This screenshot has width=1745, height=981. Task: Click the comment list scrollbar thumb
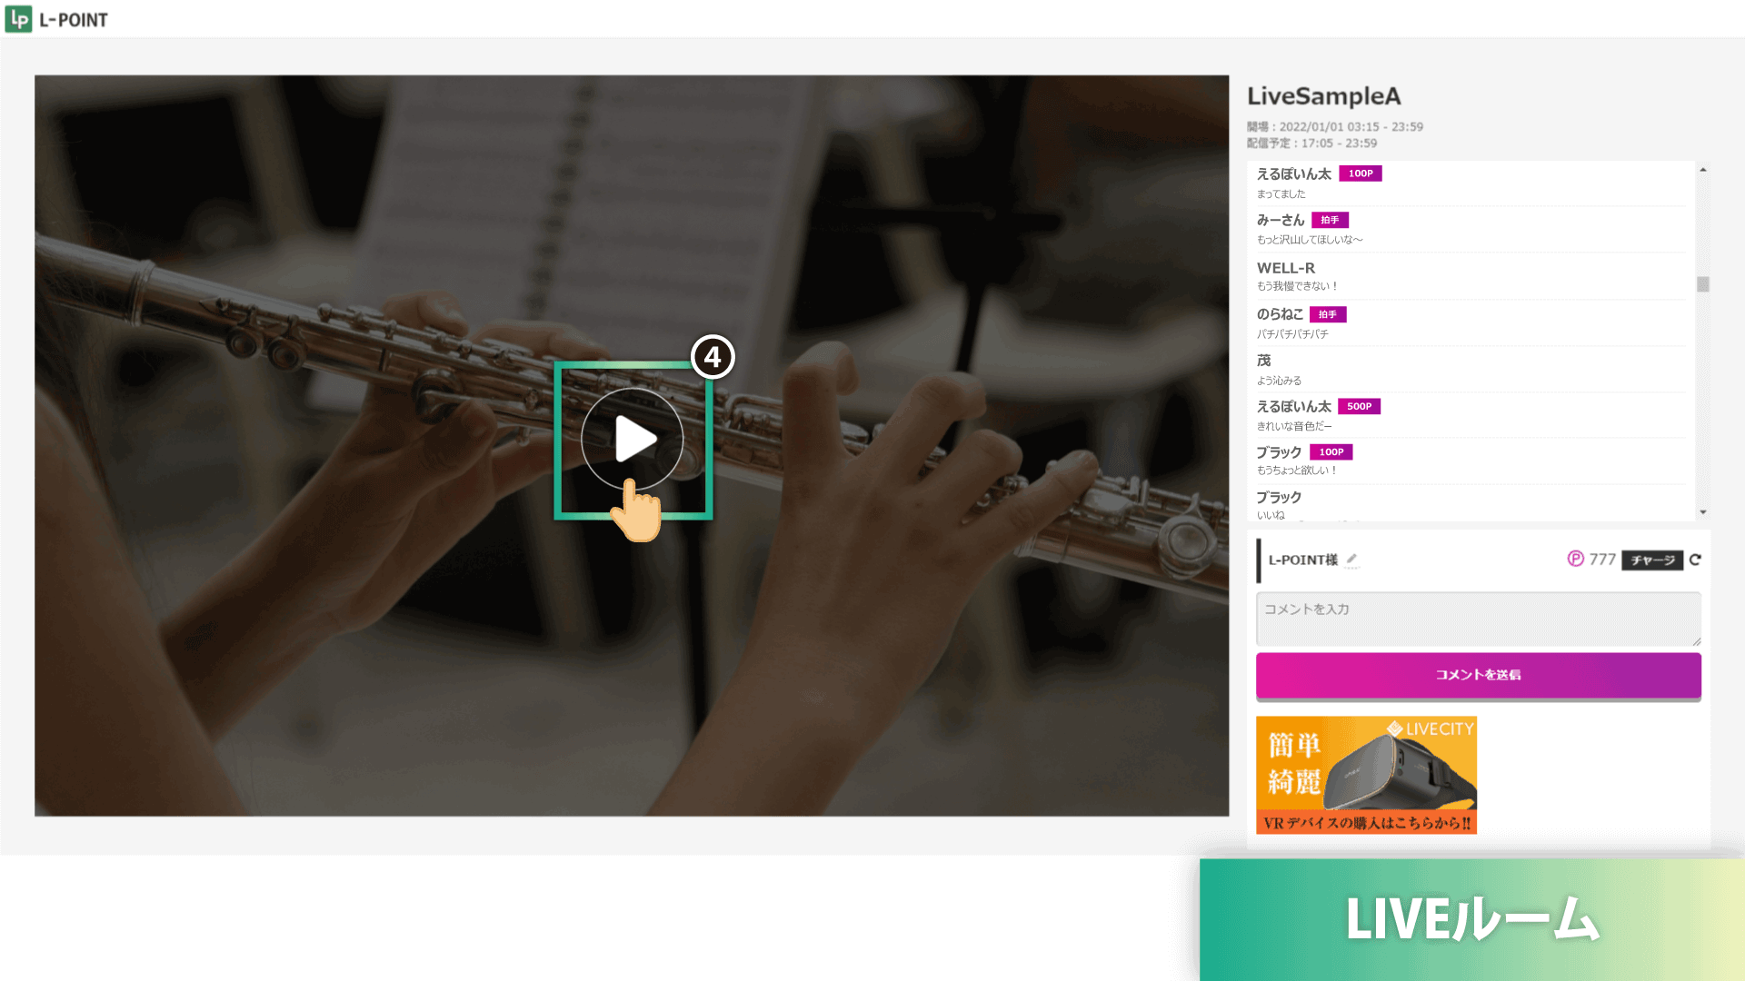pos(1703,284)
